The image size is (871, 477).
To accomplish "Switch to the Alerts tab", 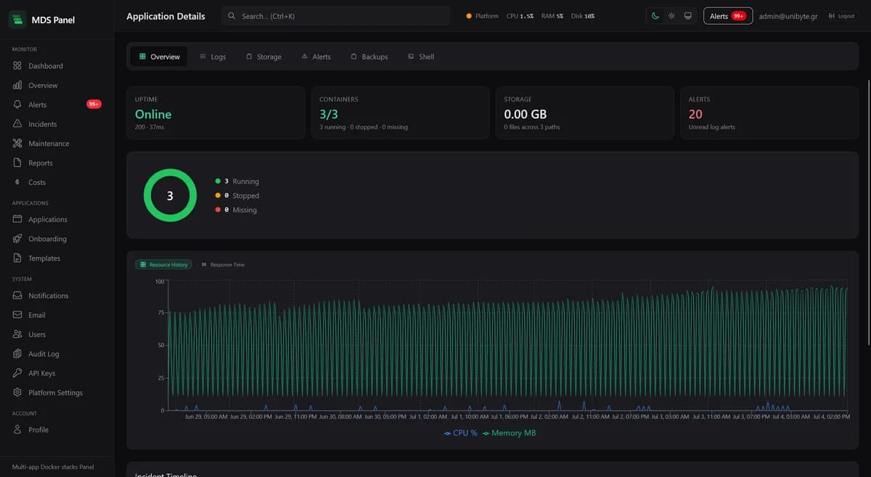I will [x=316, y=57].
